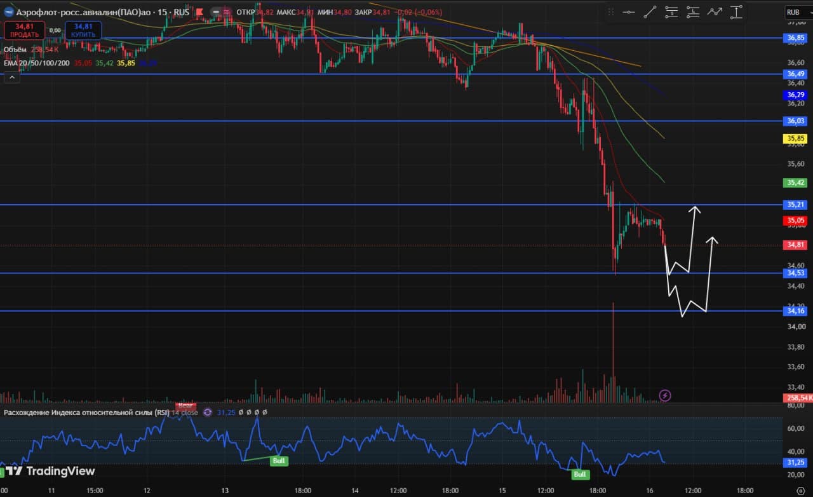Screen dimensions: 813x497
Task: Choose the price range measure tool
Action: click(736, 11)
